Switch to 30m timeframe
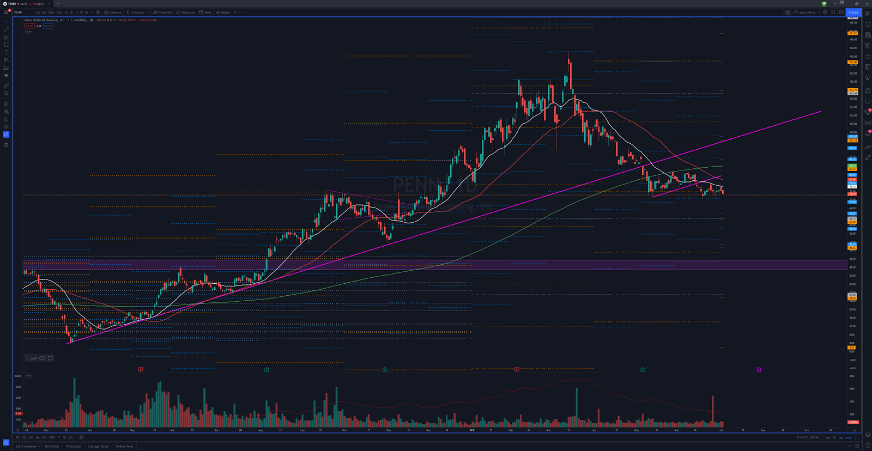The width and height of the screenshot is (872, 451). (x=59, y=12)
